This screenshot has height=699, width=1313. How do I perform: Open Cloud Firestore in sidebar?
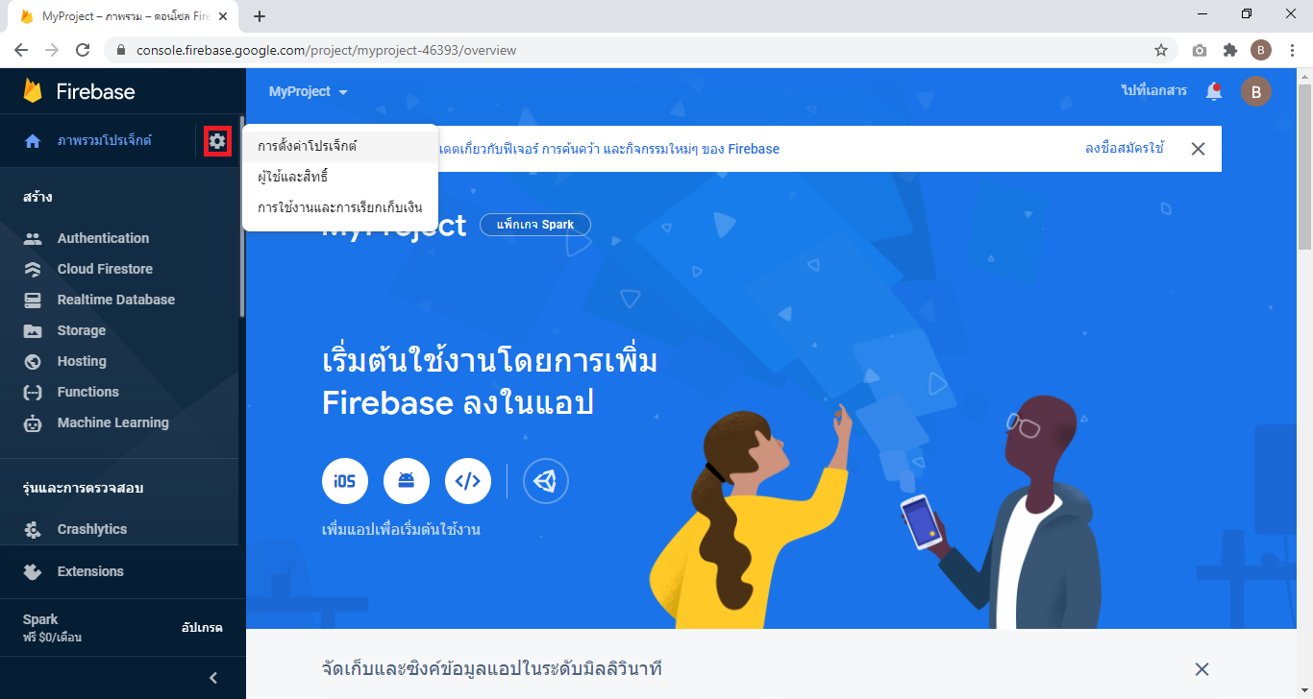(x=105, y=269)
